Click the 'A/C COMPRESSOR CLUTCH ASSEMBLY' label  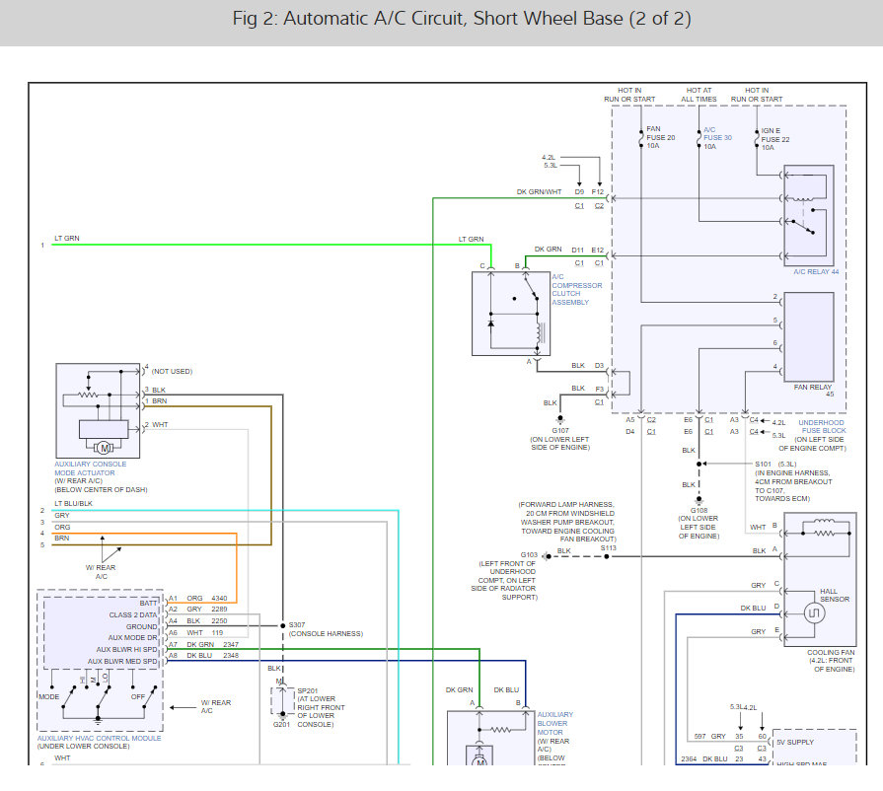tap(576, 289)
